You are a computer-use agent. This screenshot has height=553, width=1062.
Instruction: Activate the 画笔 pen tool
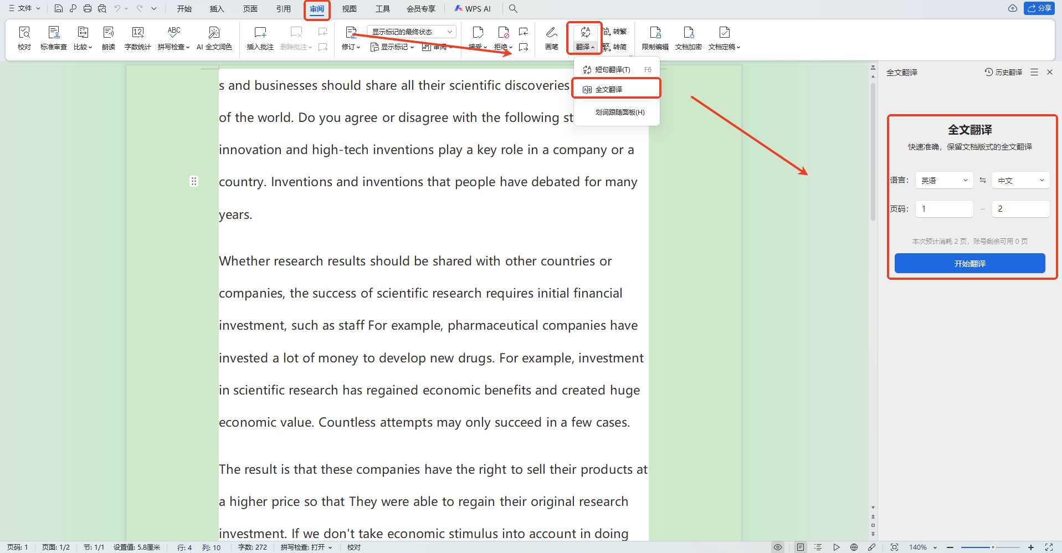pyautogui.click(x=552, y=38)
